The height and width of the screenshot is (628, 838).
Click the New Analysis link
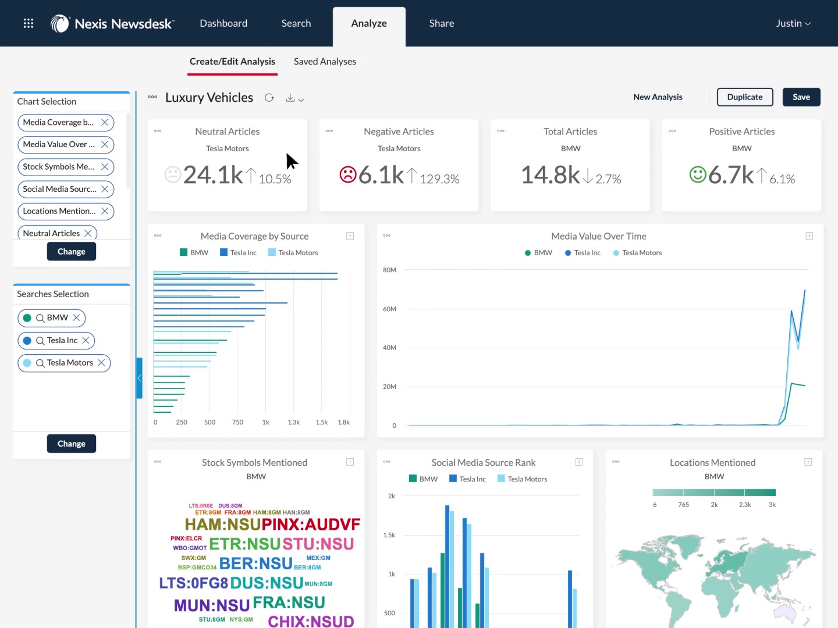(x=658, y=97)
